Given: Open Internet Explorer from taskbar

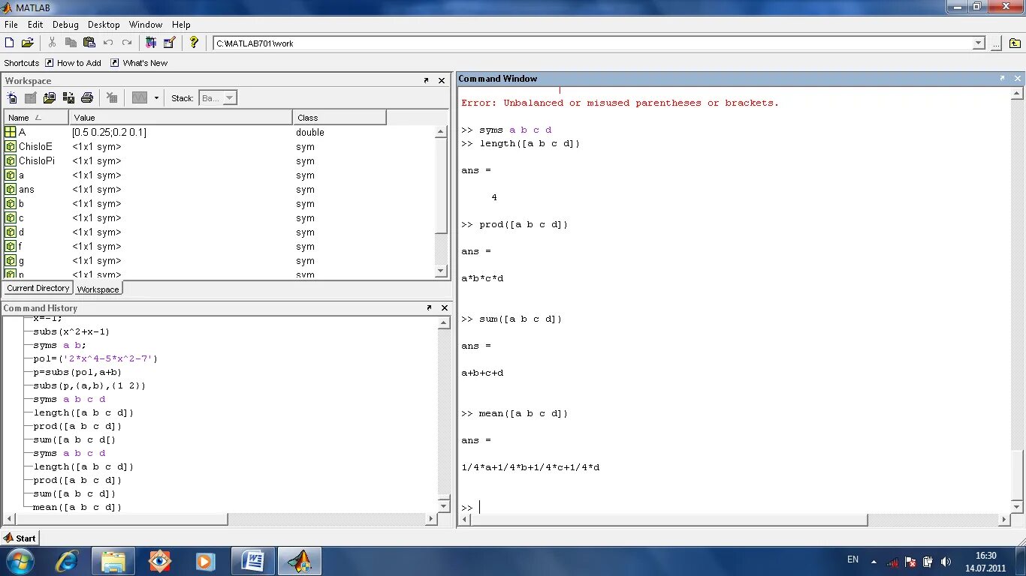Looking at the screenshot, I should point(67,560).
